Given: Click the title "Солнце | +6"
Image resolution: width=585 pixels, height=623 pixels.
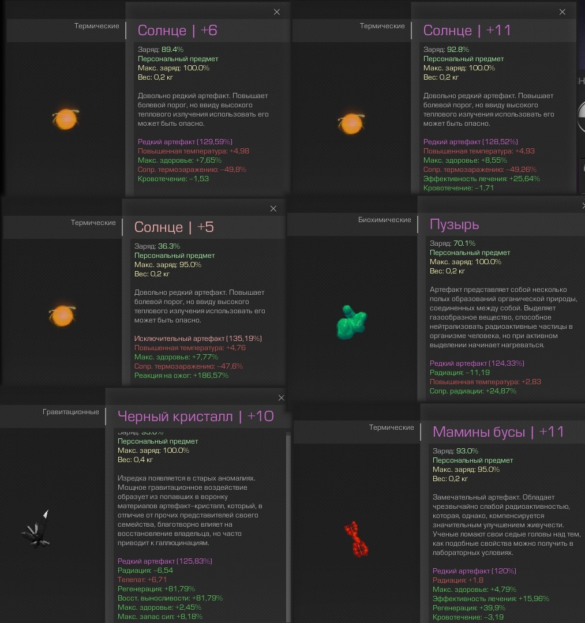Looking at the screenshot, I should [177, 30].
